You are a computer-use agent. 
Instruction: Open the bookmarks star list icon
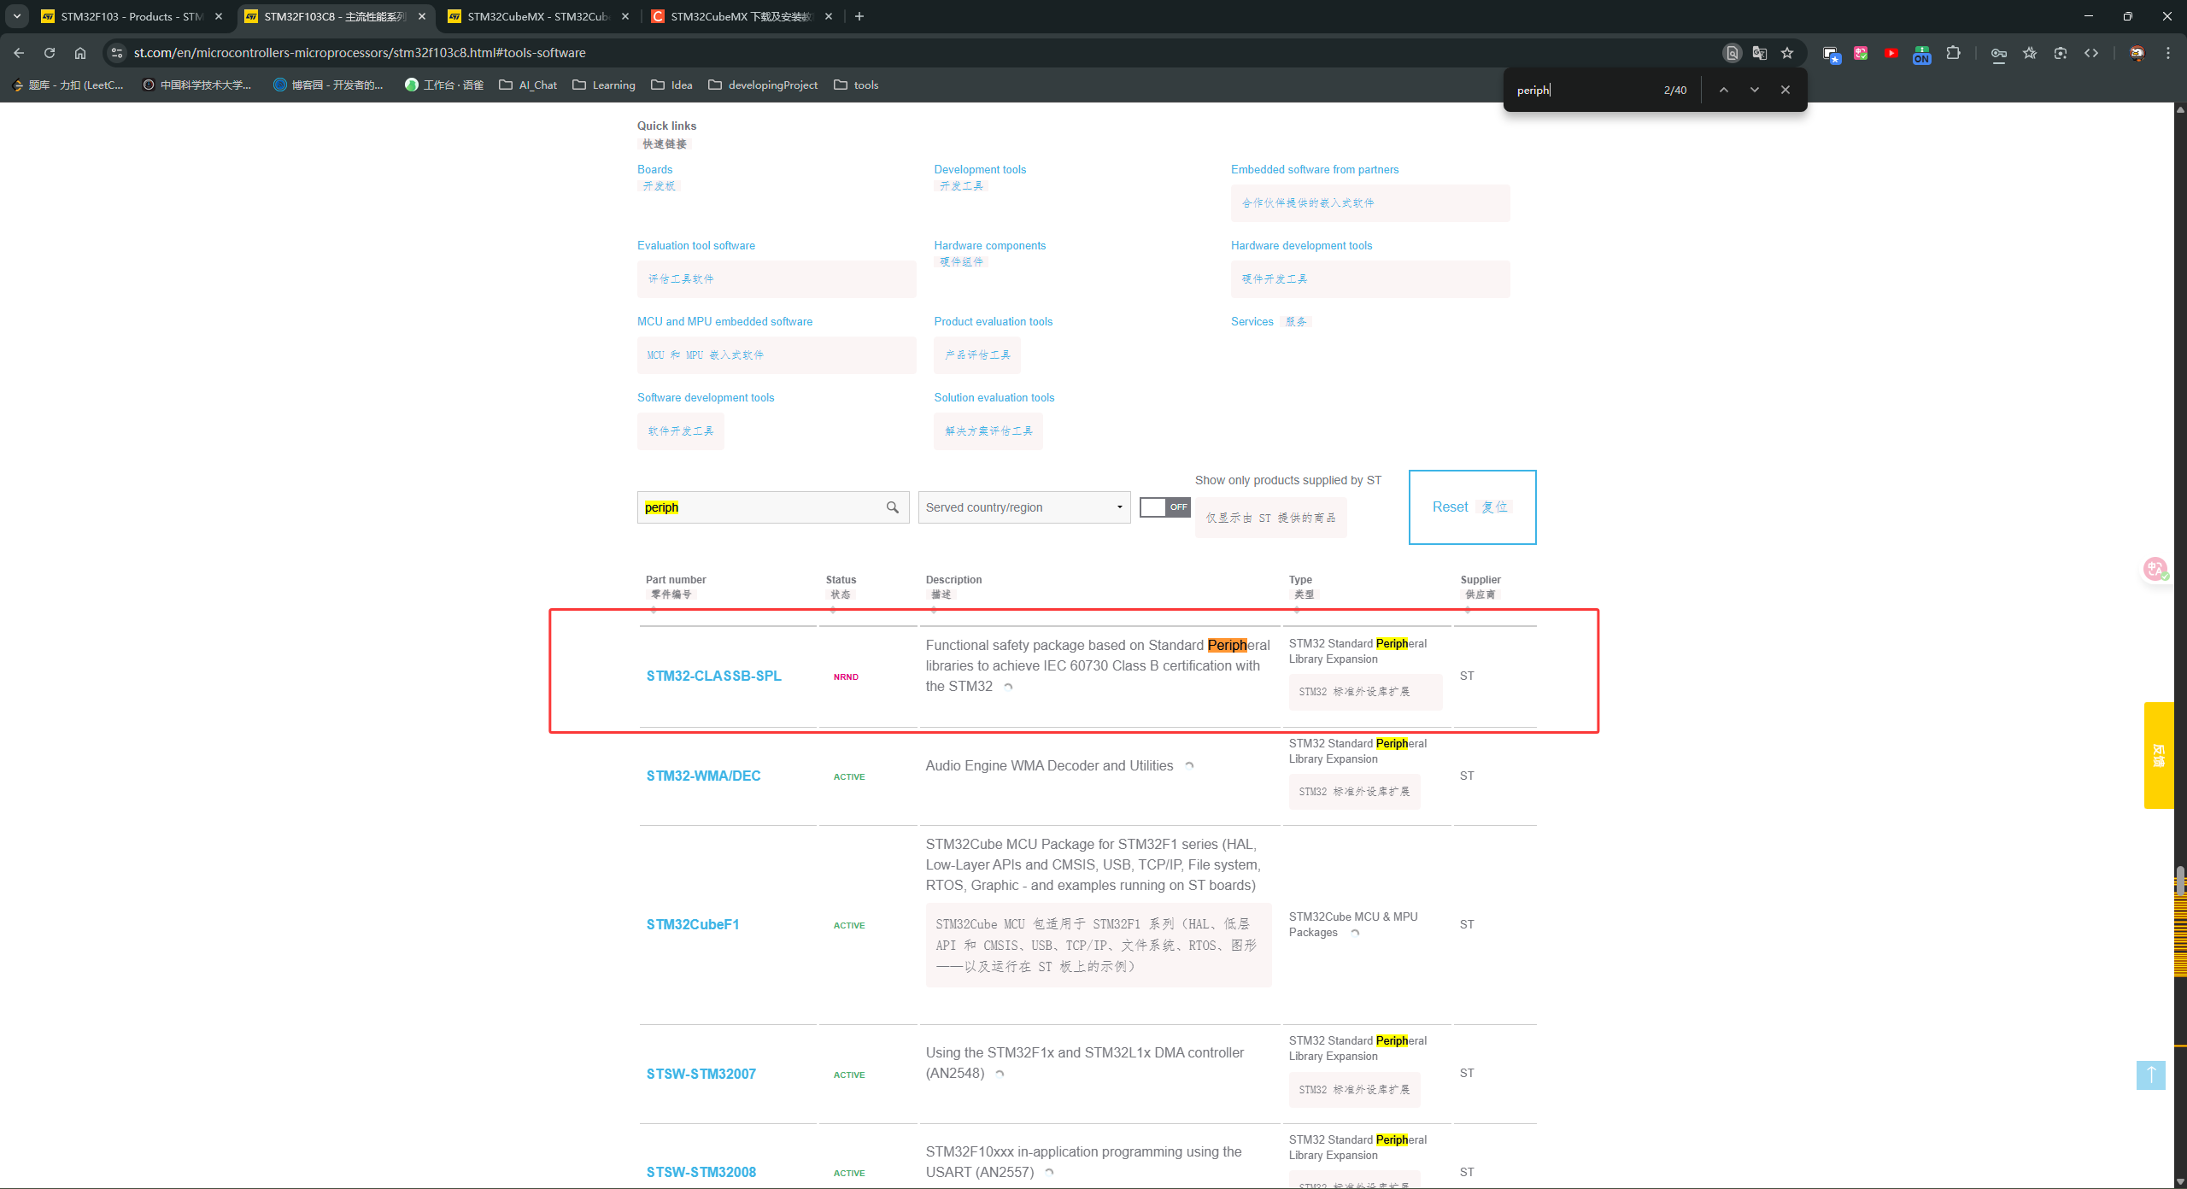(2030, 53)
